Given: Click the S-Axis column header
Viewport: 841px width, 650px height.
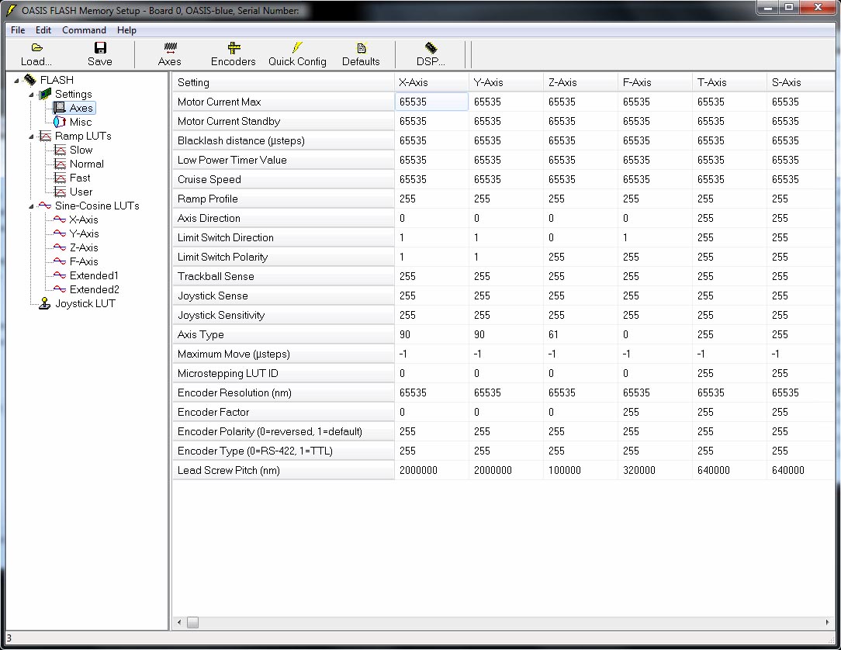Looking at the screenshot, I should [x=801, y=82].
